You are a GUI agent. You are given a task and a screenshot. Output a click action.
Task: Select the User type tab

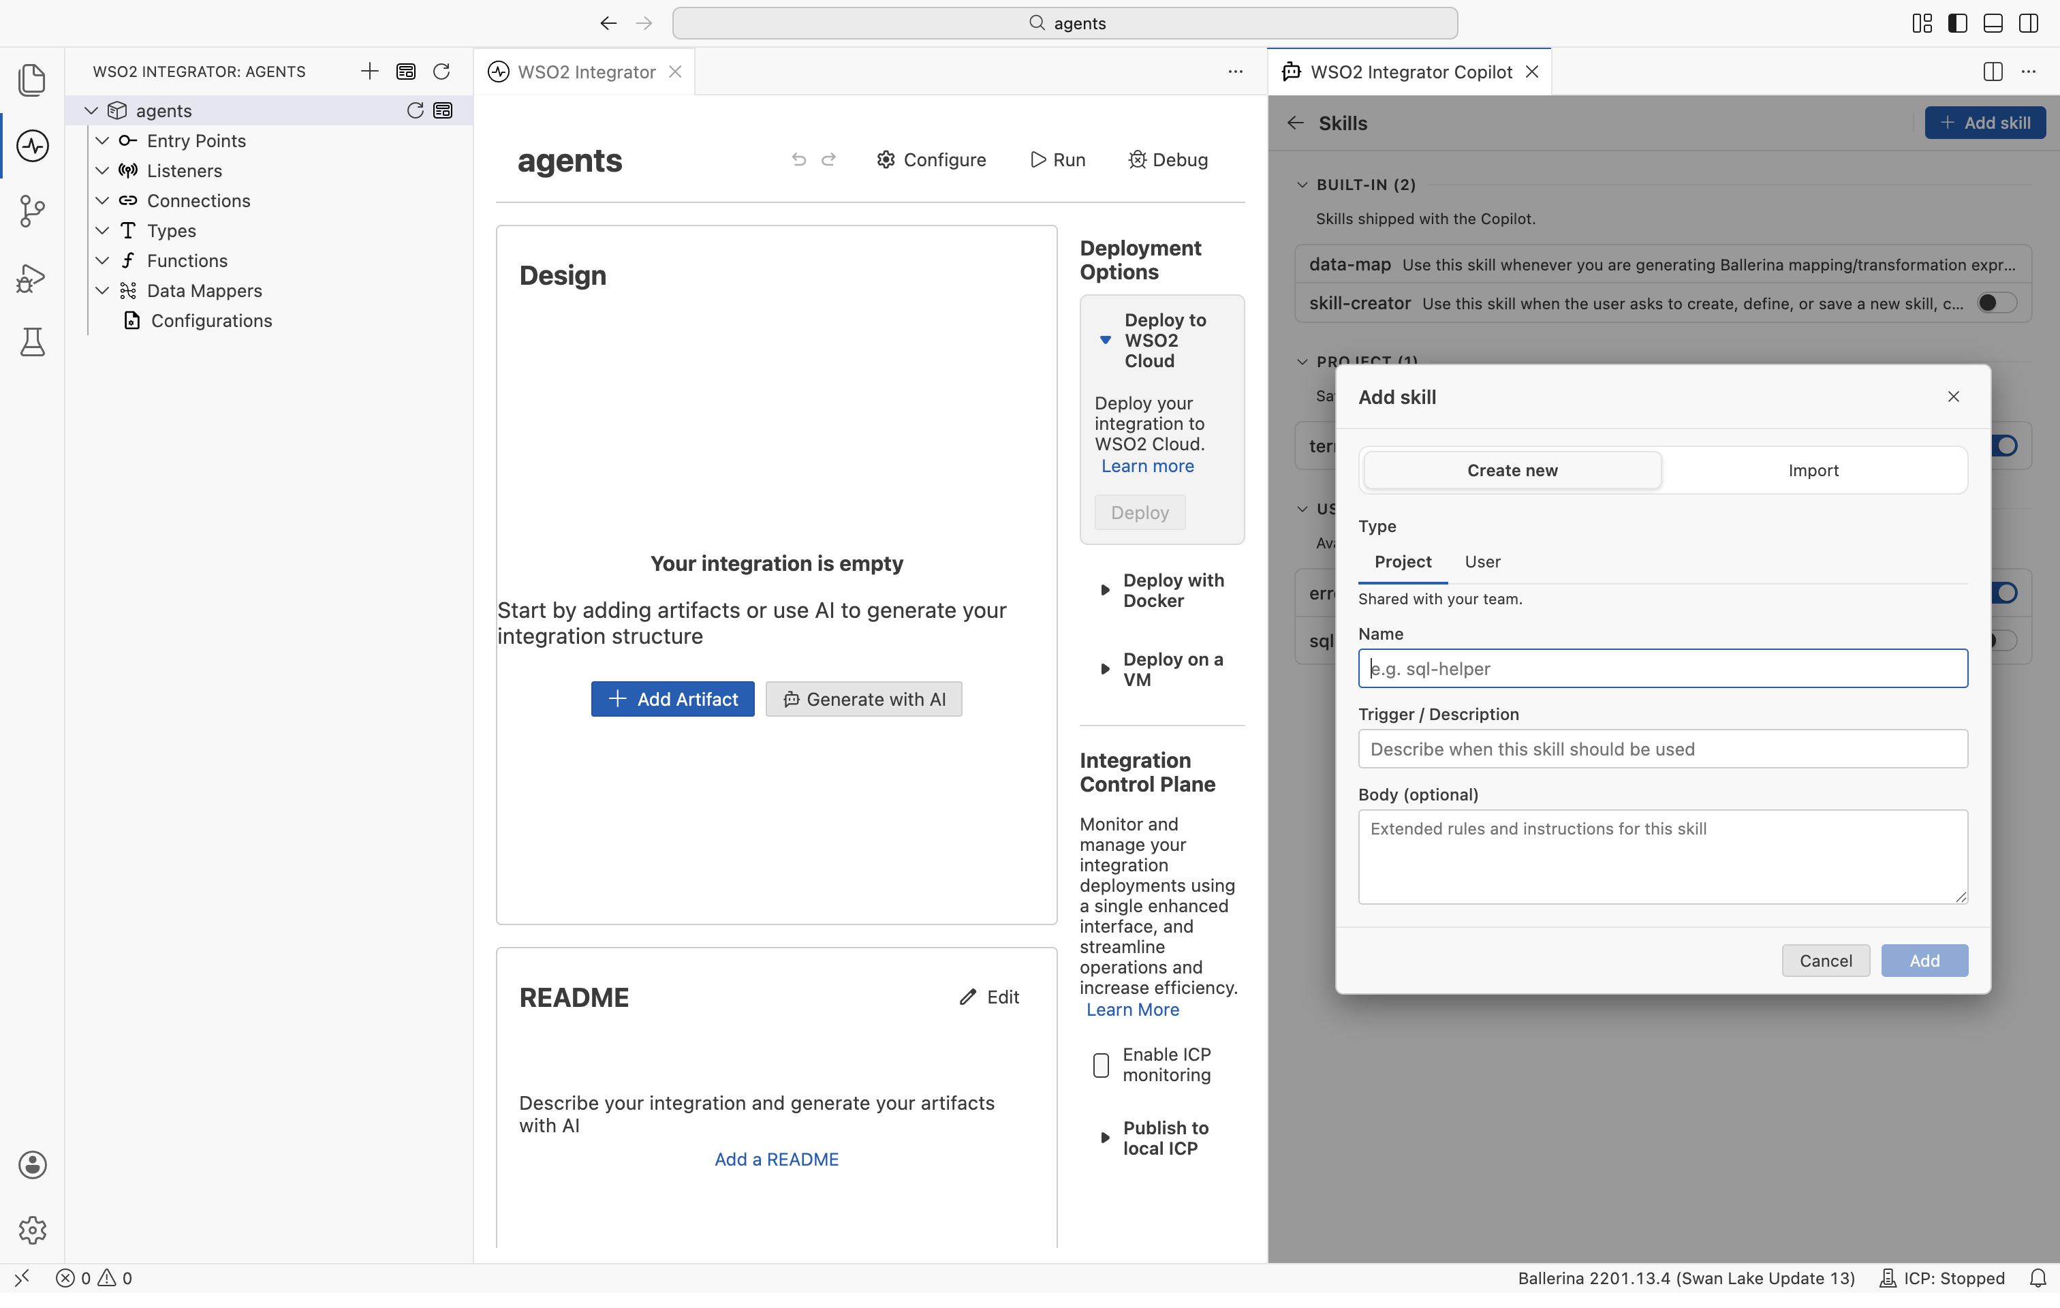tap(1482, 561)
